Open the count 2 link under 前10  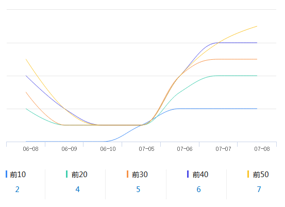click(x=18, y=189)
